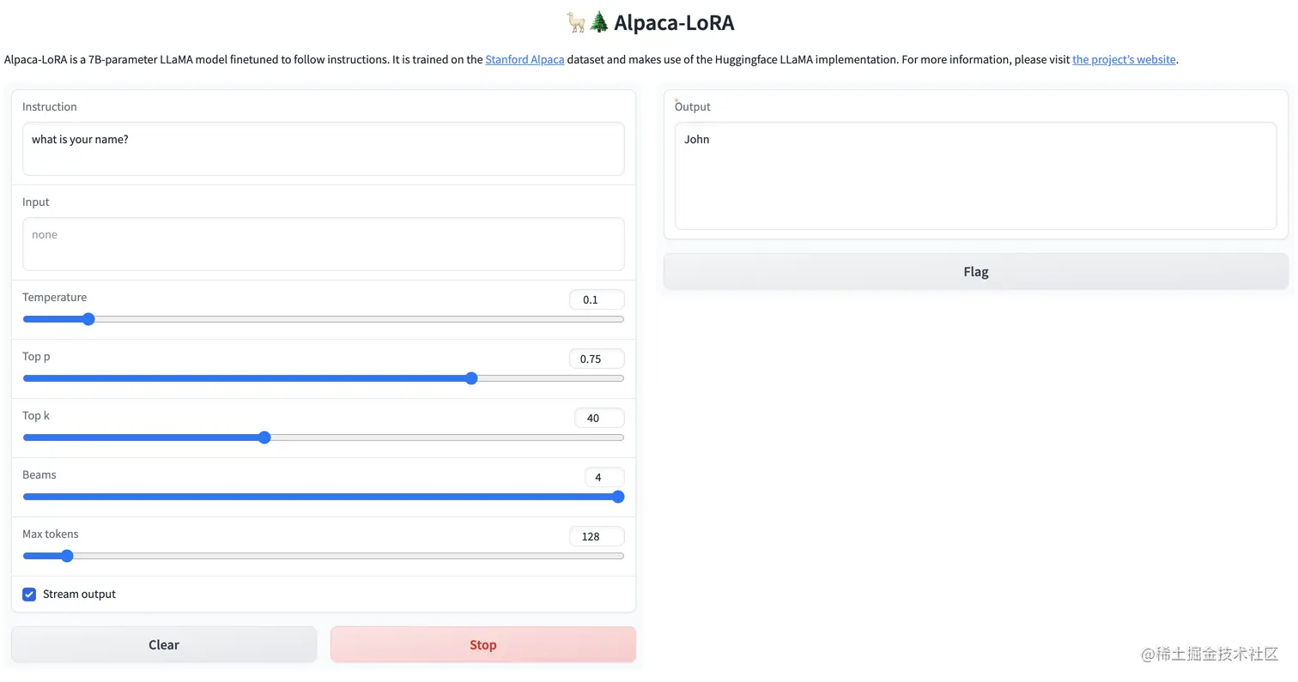Viewport: 1298px width, 682px height.
Task: Click the llama emoji in the title
Action: click(577, 22)
